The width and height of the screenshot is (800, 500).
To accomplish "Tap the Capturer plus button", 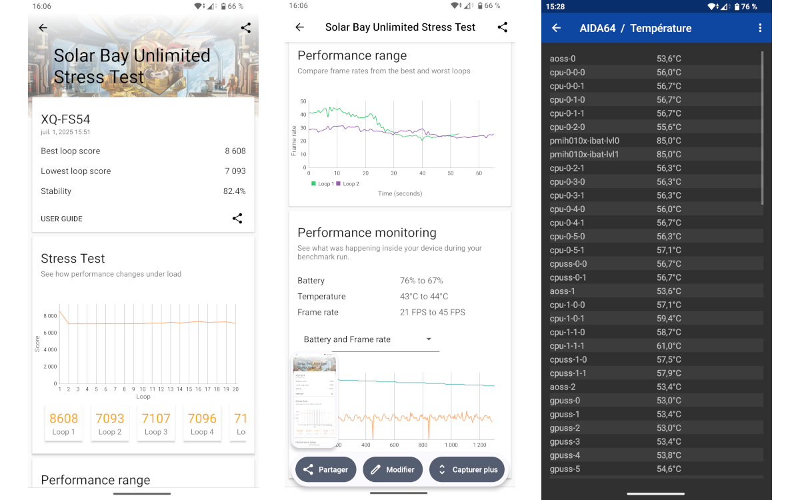I will click(467, 469).
